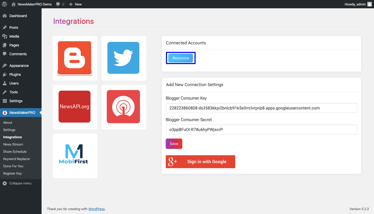This screenshot has height=214, width=374.
Task: Click the Plugins plug icon
Action: 5,74
